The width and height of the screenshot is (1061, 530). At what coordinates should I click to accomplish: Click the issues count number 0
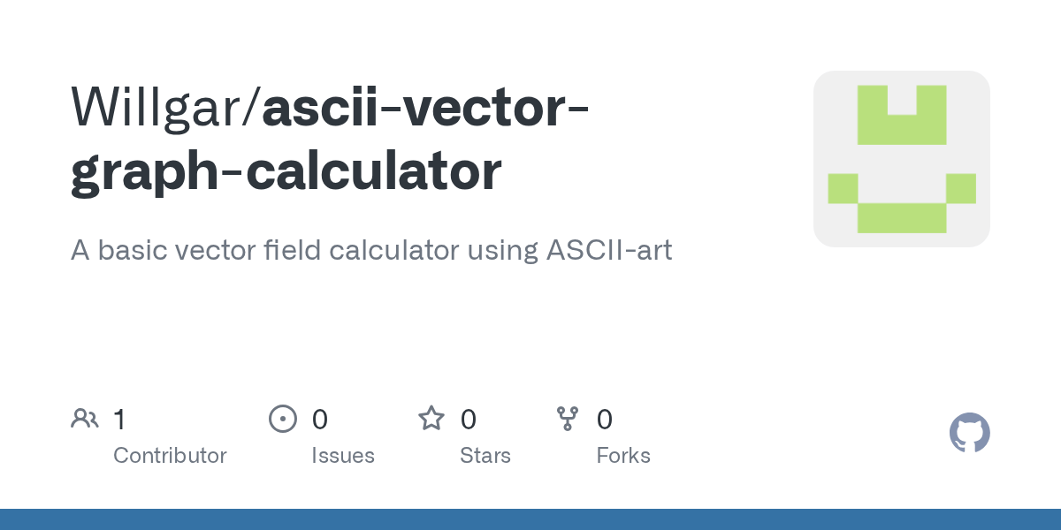point(320,419)
